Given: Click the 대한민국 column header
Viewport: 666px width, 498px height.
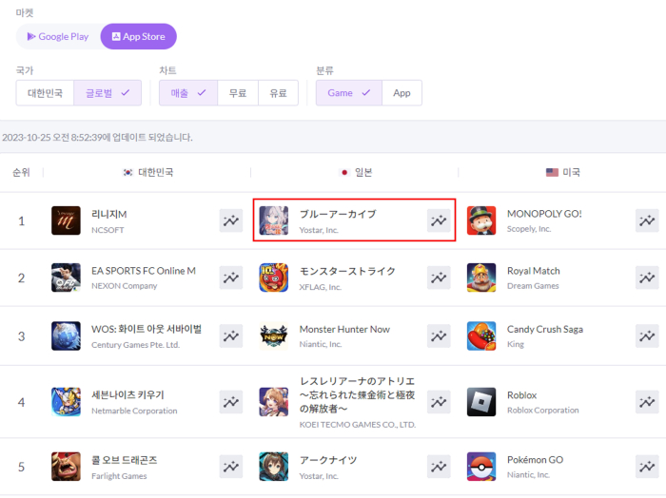Looking at the screenshot, I should (x=147, y=172).
